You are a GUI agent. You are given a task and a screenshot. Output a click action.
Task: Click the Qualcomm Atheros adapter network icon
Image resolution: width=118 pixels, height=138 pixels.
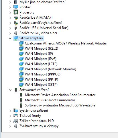(x=21, y=43)
